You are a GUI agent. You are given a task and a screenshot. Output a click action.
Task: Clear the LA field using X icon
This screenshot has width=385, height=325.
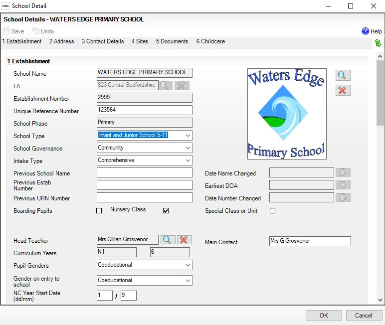click(x=182, y=85)
